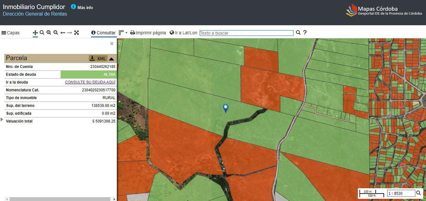Click the Texto a buscar search field

[246, 33]
